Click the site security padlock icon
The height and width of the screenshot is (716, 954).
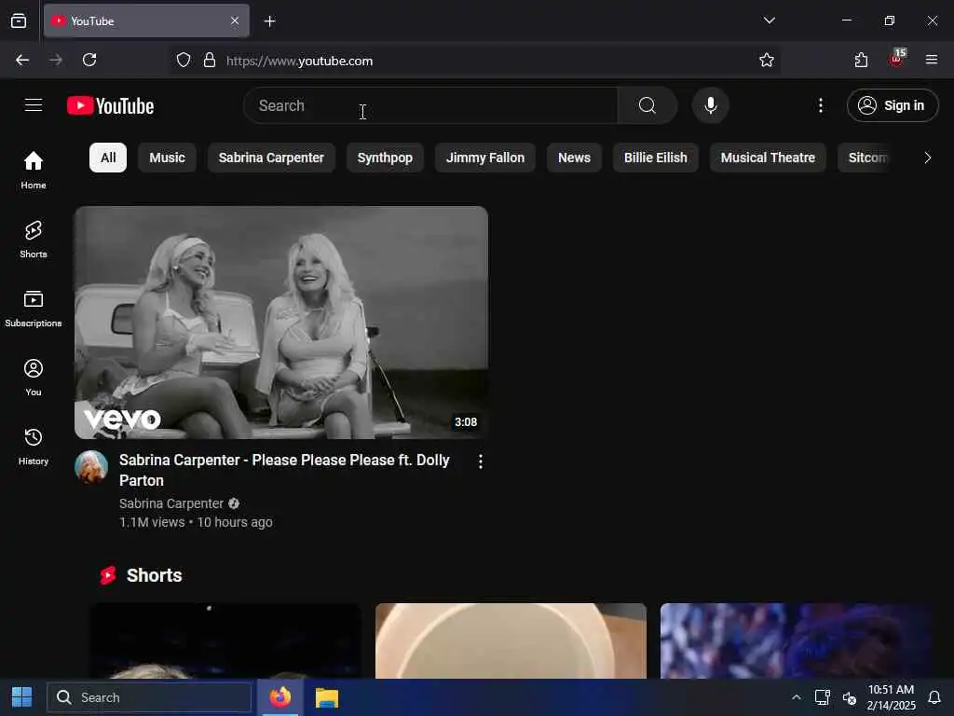coord(210,61)
